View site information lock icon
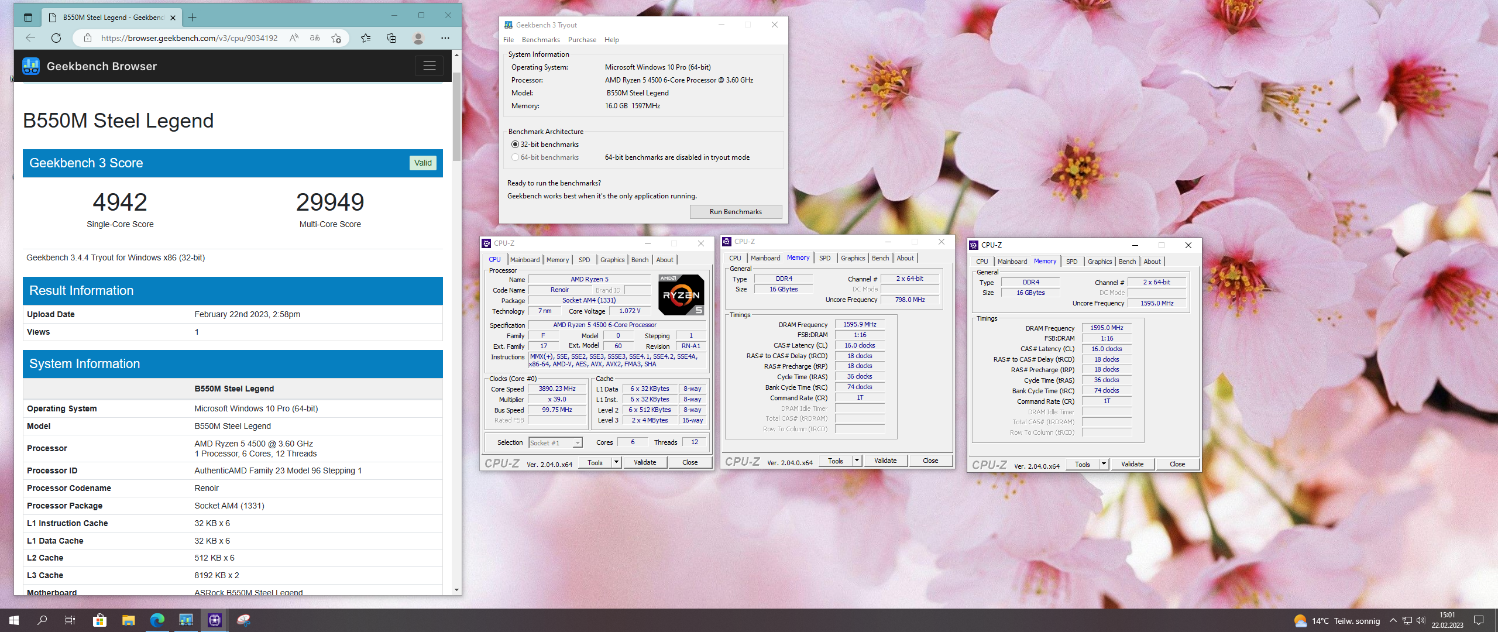The width and height of the screenshot is (1498, 632). point(88,38)
